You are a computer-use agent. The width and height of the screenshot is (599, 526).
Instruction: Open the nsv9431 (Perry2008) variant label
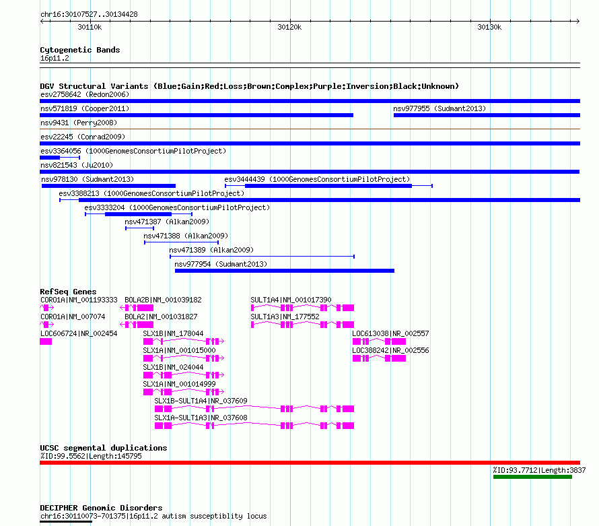pyautogui.click(x=79, y=123)
